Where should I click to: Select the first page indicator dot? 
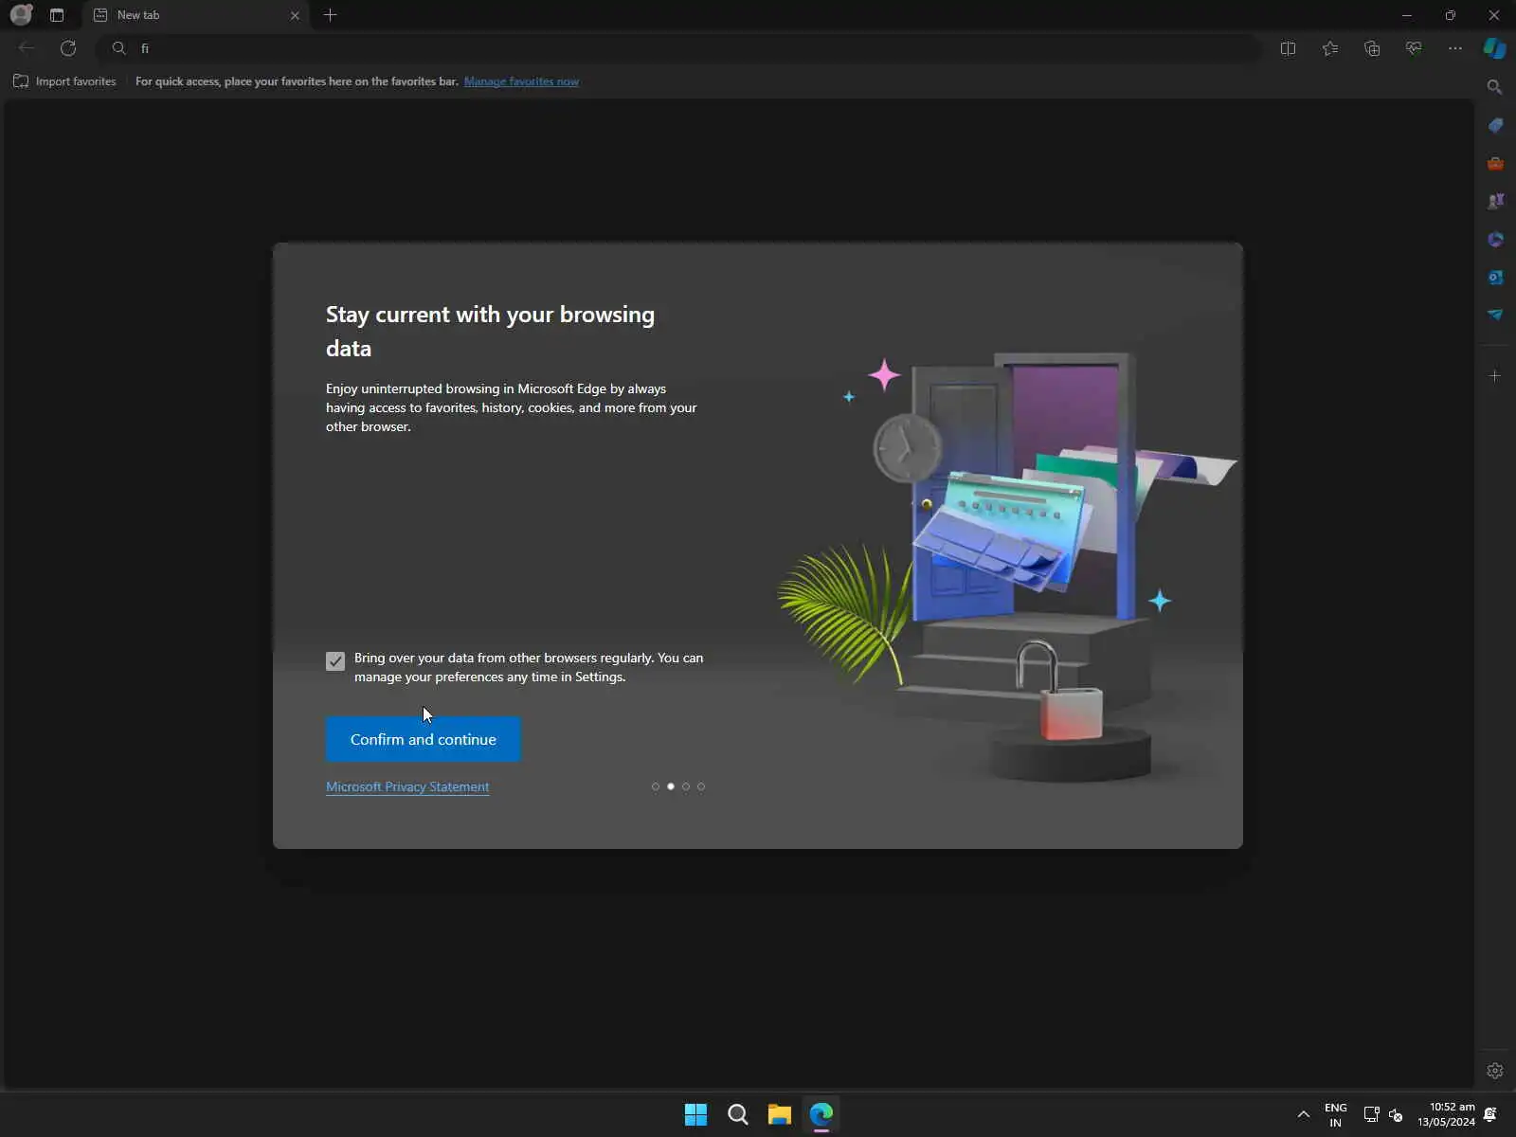click(656, 786)
